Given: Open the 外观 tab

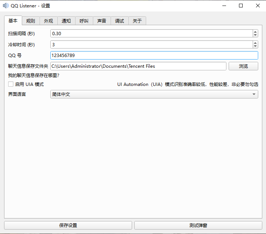Looking at the screenshot, I should pos(48,21).
